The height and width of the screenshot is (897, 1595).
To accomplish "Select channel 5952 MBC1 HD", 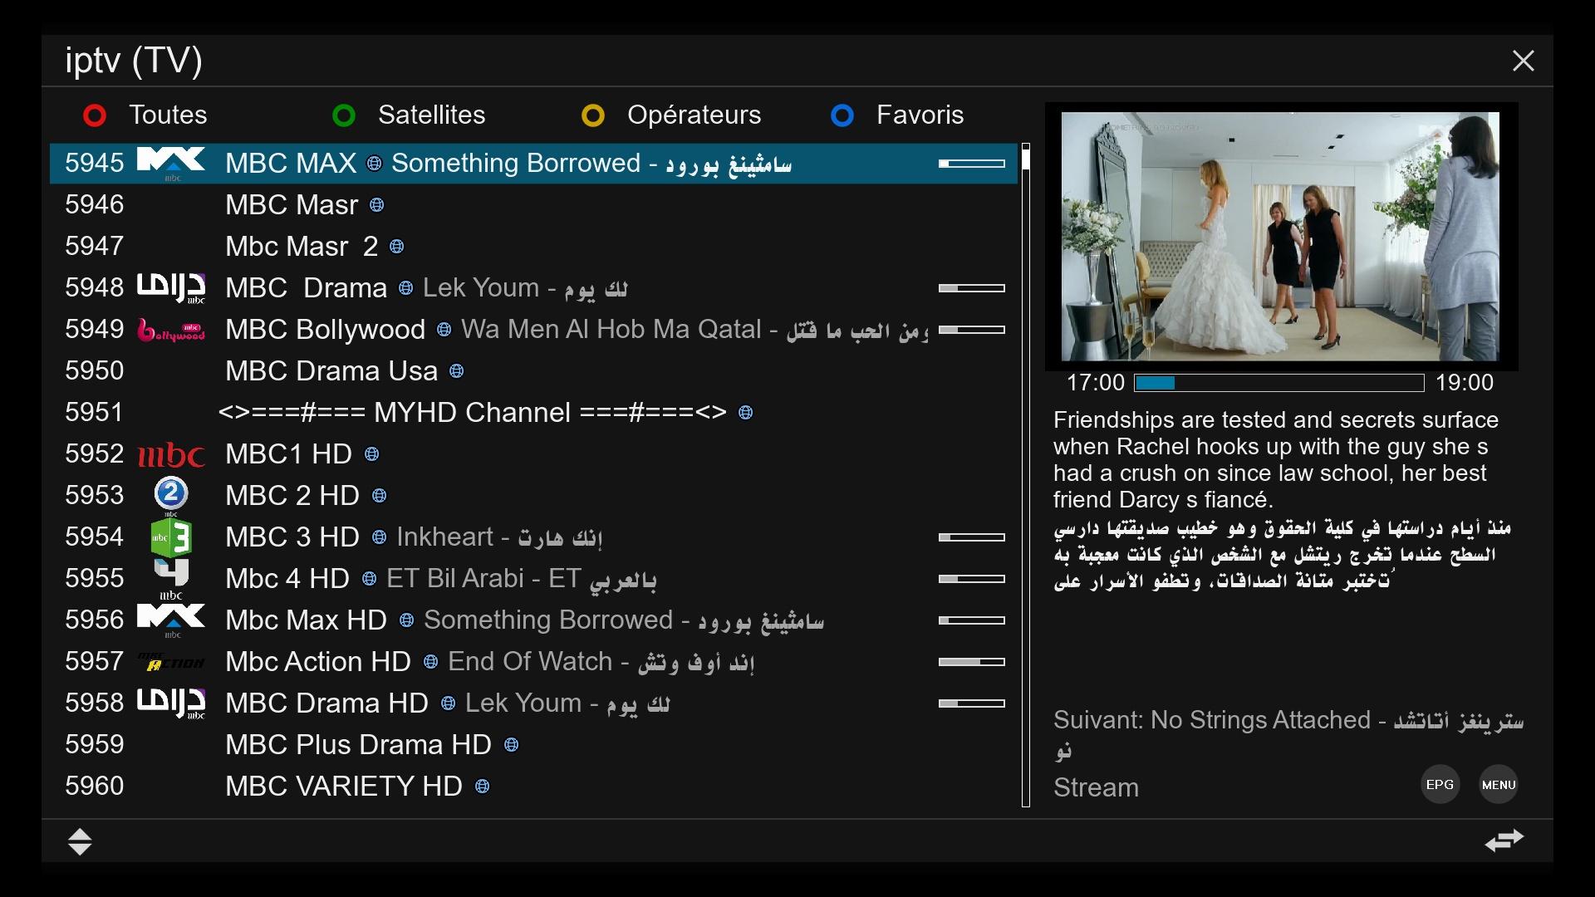I will 533,453.
